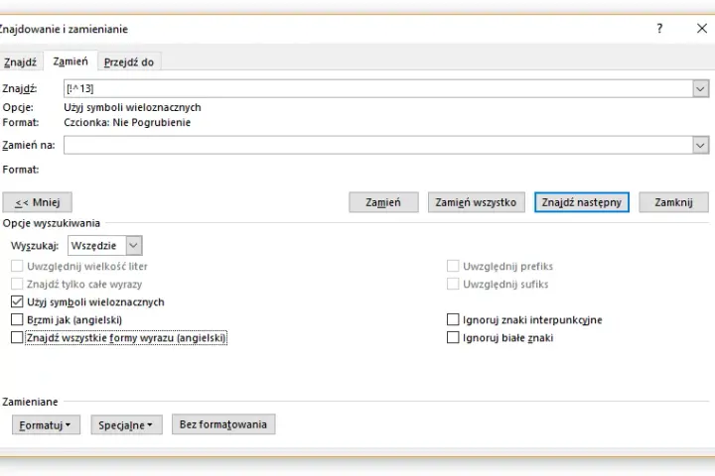Toggle the Uwzględnij prefiks checkbox
This screenshot has height=476, width=715.
click(453, 266)
